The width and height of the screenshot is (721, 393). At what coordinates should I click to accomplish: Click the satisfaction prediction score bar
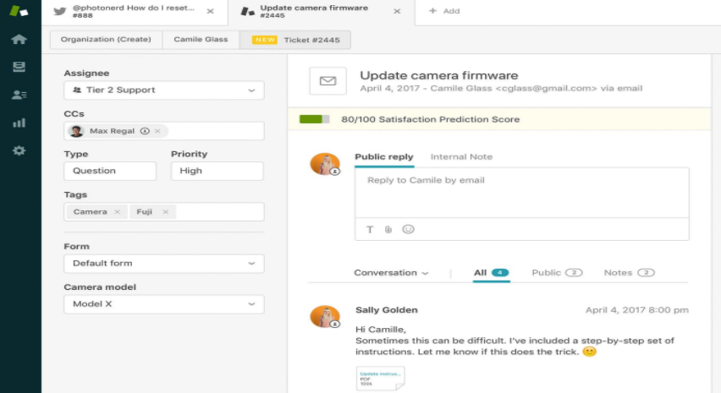tap(314, 119)
